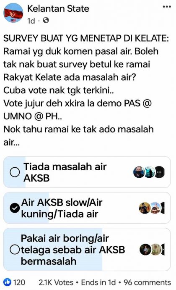Open the three-dot post options menu
Screen dimensions: 176x290
click(x=167, y=7)
